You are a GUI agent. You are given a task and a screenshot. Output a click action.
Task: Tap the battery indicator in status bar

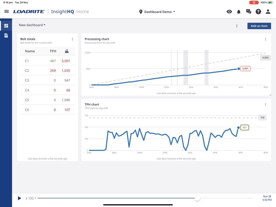pyautogui.click(x=270, y=2)
